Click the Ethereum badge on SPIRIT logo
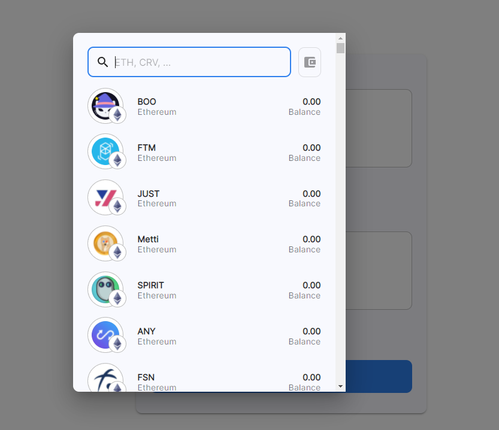 point(117,298)
